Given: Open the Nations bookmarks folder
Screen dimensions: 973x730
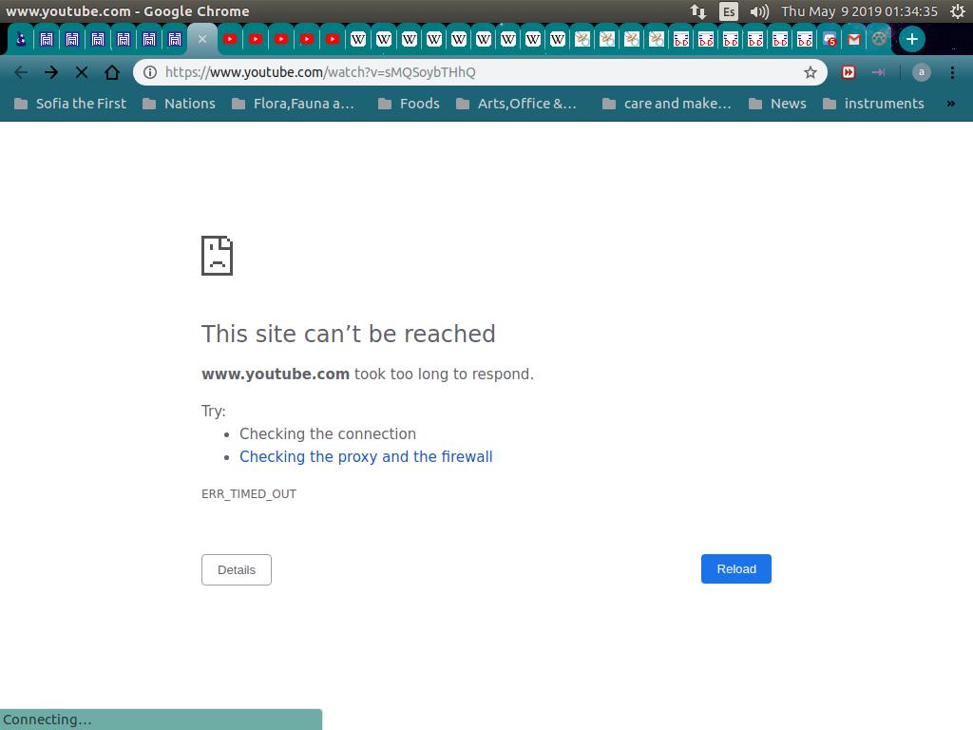Looking at the screenshot, I should point(179,104).
